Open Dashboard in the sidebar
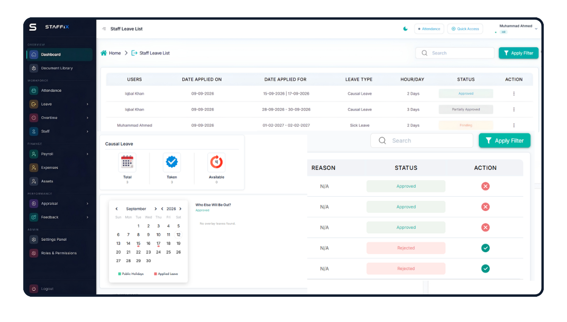The height and width of the screenshot is (322, 567). click(x=59, y=54)
